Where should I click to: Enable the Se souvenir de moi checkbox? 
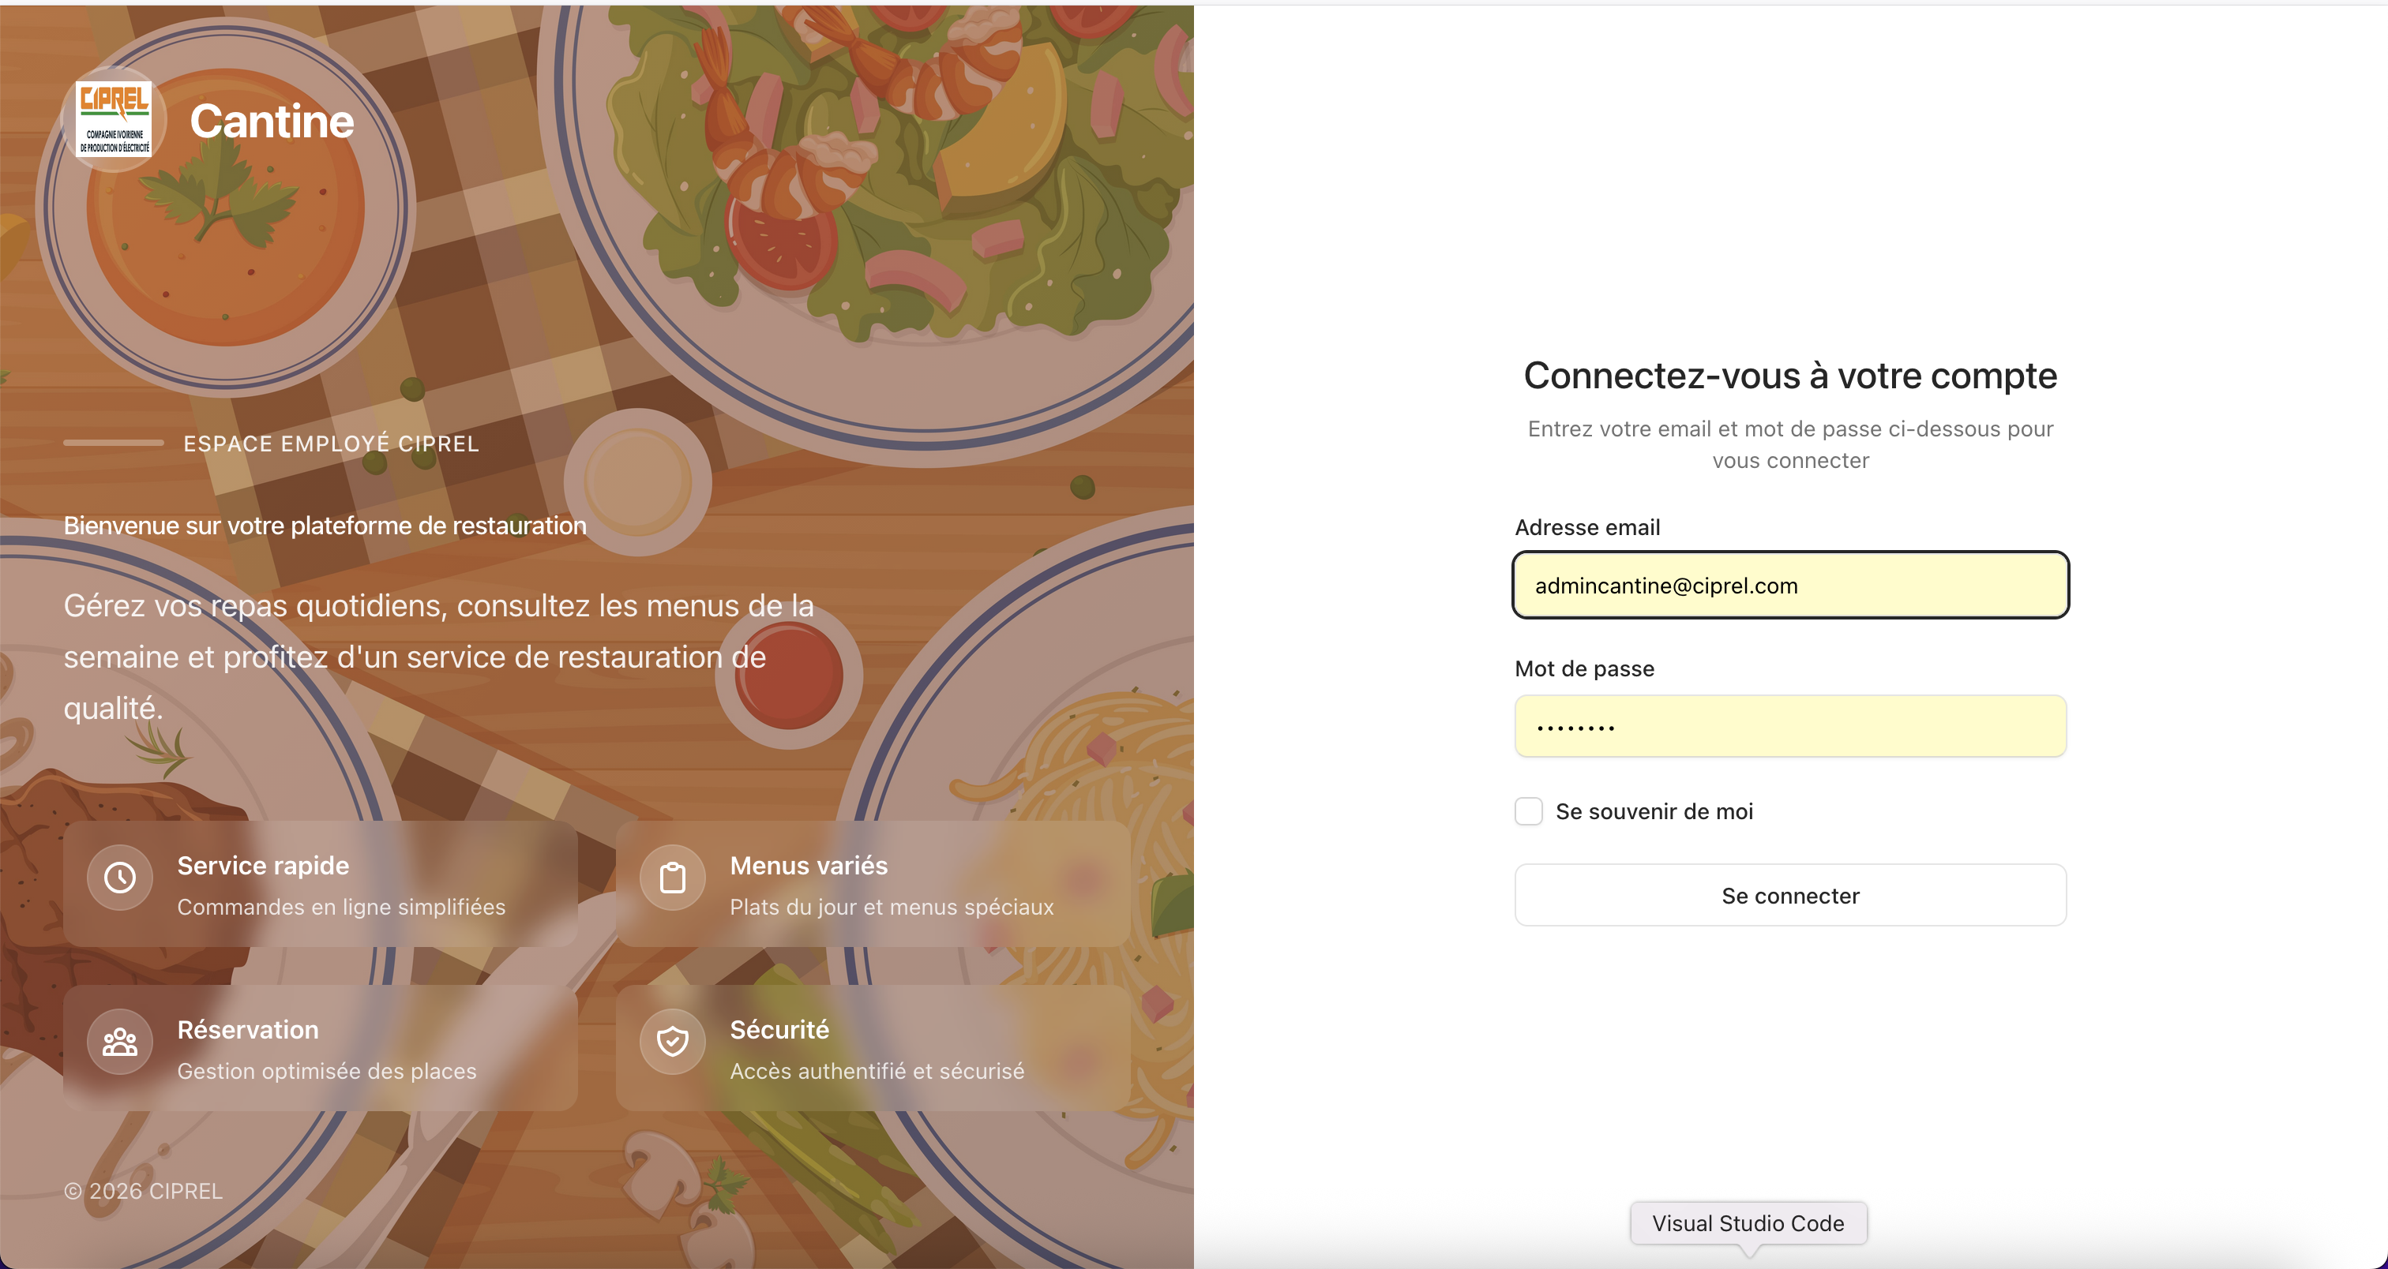coord(1529,811)
